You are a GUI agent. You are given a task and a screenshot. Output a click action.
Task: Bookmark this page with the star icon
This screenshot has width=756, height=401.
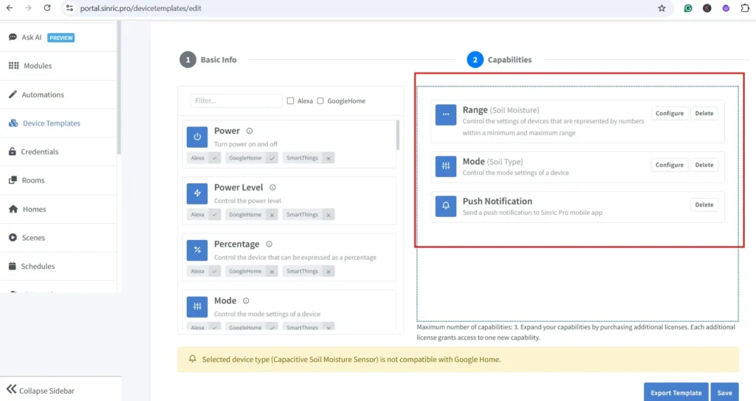point(661,8)
